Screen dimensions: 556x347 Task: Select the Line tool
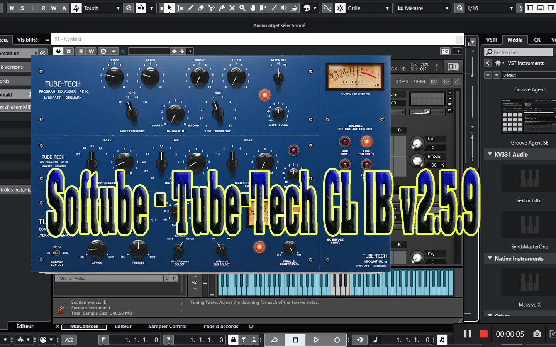[274, 8]
